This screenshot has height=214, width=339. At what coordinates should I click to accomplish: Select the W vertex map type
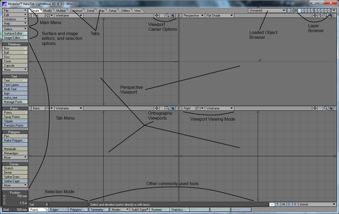tap(272, 204)
